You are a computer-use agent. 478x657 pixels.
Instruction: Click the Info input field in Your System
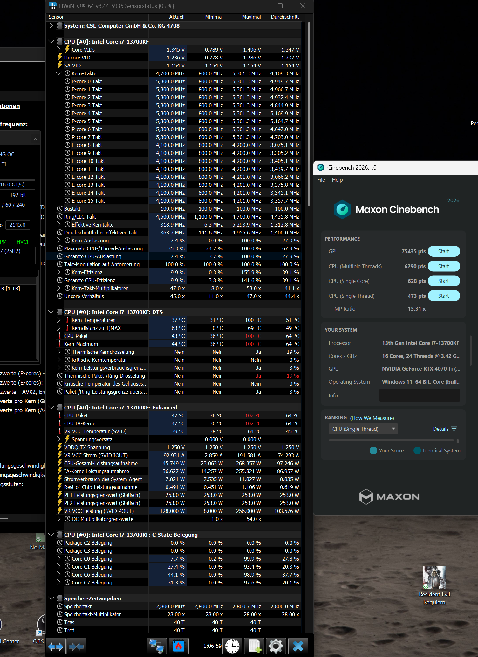420,395
